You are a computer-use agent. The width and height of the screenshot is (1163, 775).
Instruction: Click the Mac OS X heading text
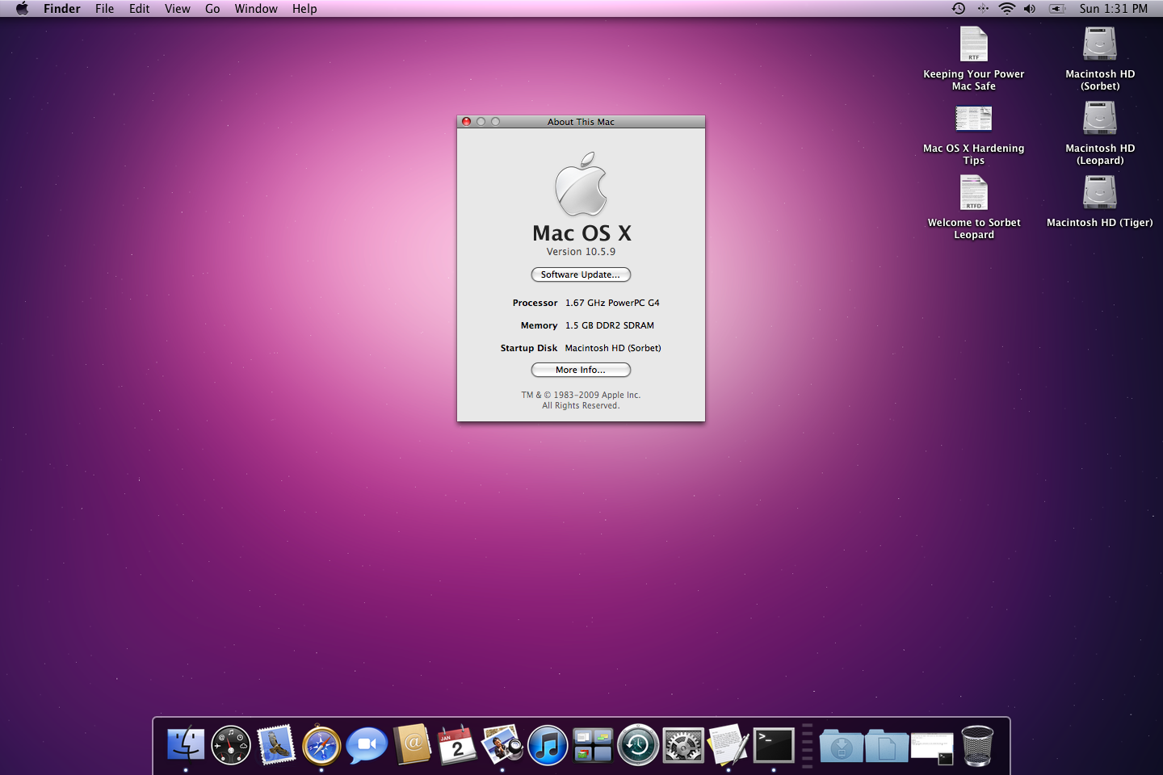tap(581, 233)
